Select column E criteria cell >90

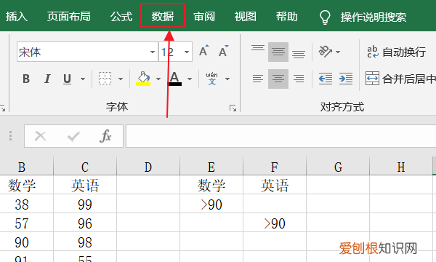click(211, 204)
